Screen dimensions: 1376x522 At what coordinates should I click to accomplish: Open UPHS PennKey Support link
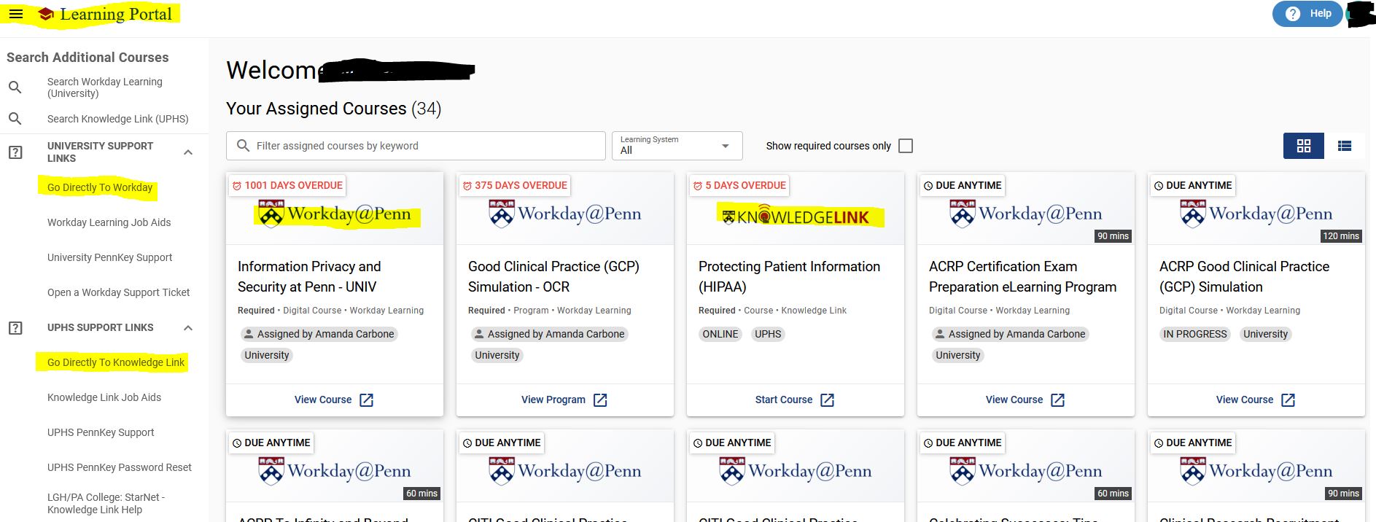pos(101,432)
